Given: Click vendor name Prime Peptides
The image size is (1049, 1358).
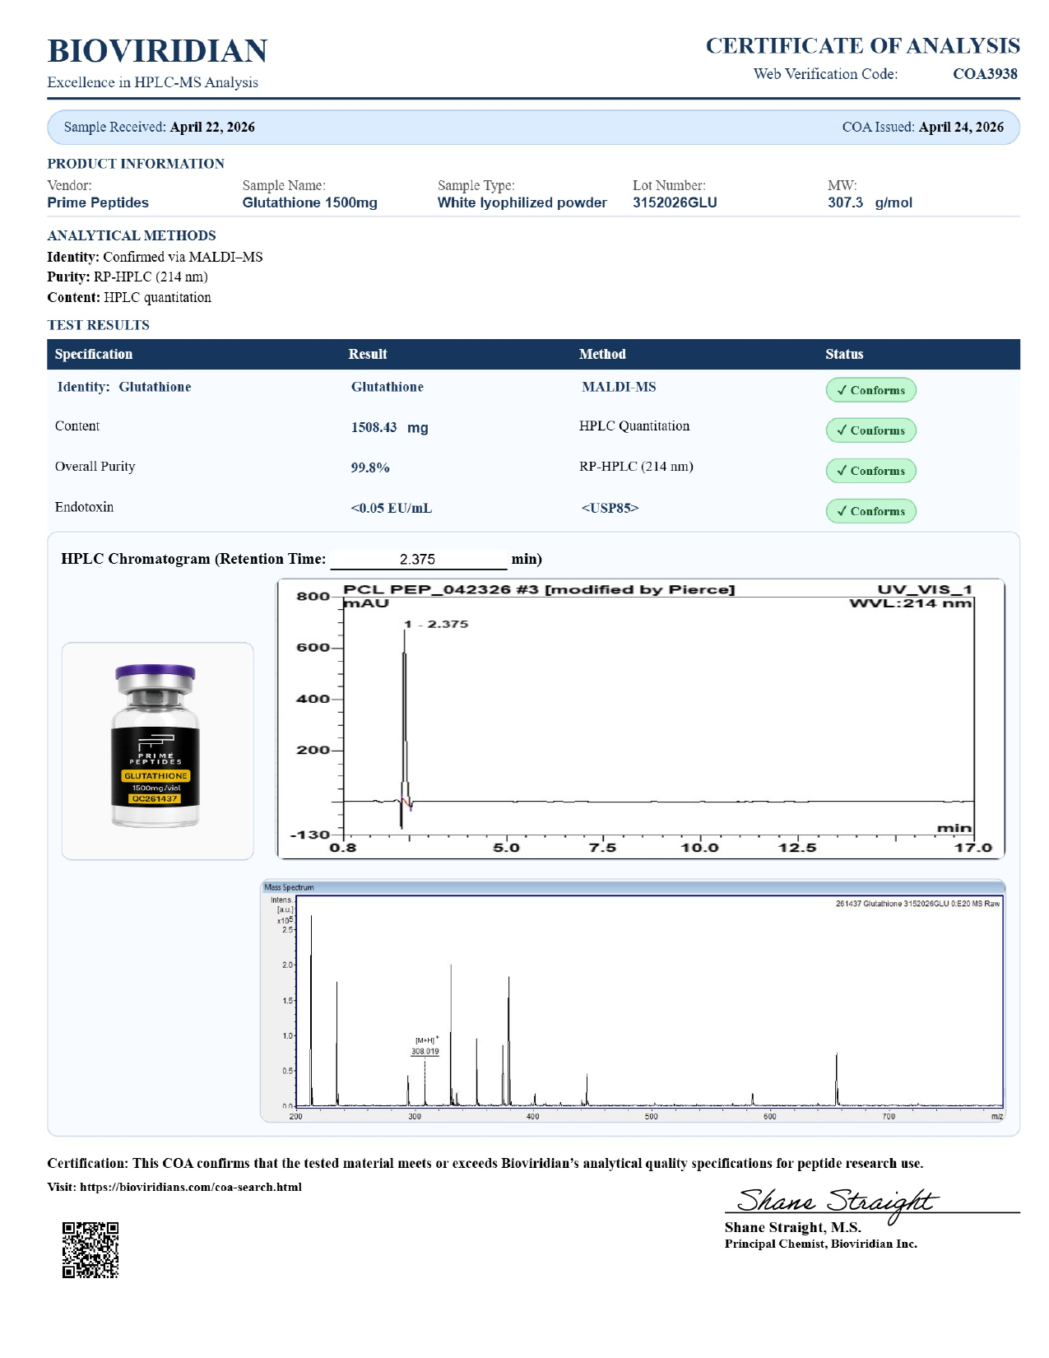Looking at the screenshot, I should click(98, 202).
